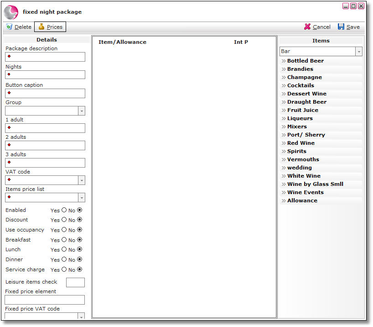The height and width of the screenshot is (327, 373).
Task: Open Fruit Juice item group
Action: click(x=321, y=110)
